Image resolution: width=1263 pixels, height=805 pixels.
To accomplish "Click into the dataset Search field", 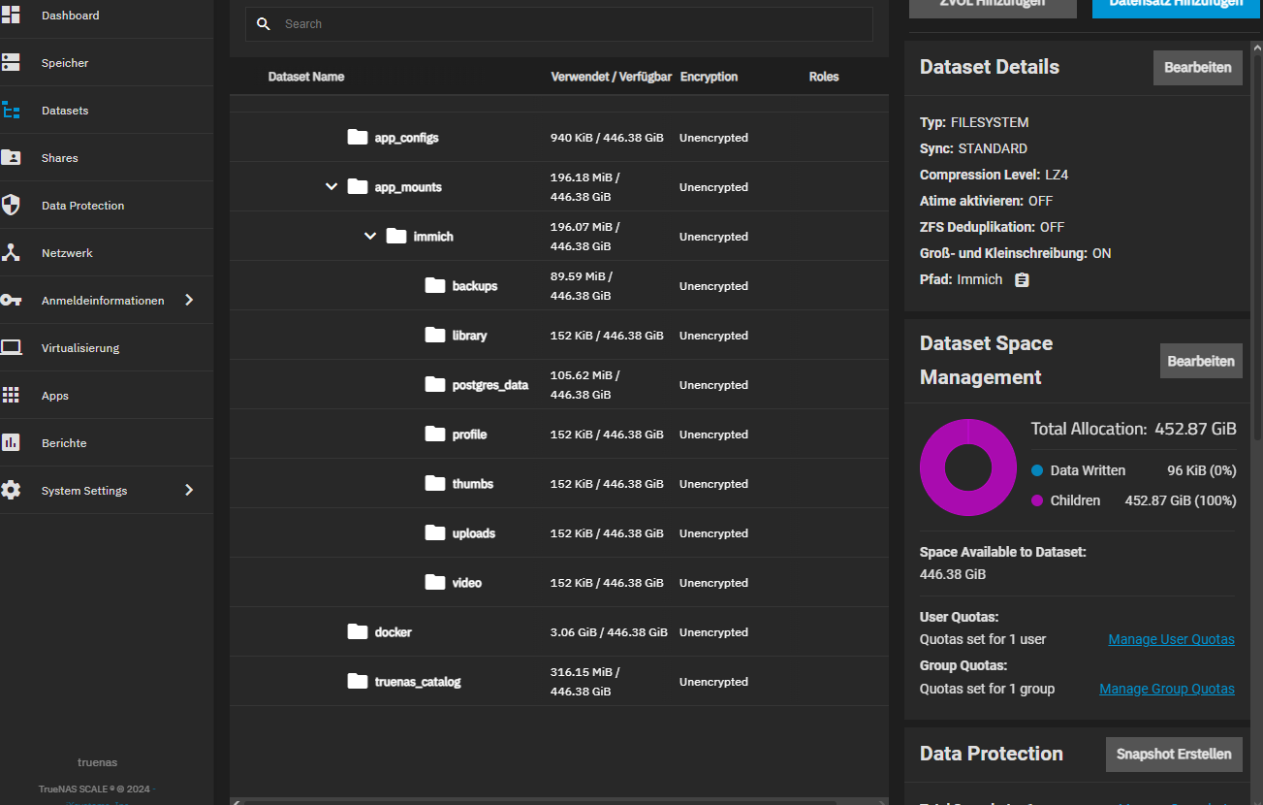I will click(572, 24).
